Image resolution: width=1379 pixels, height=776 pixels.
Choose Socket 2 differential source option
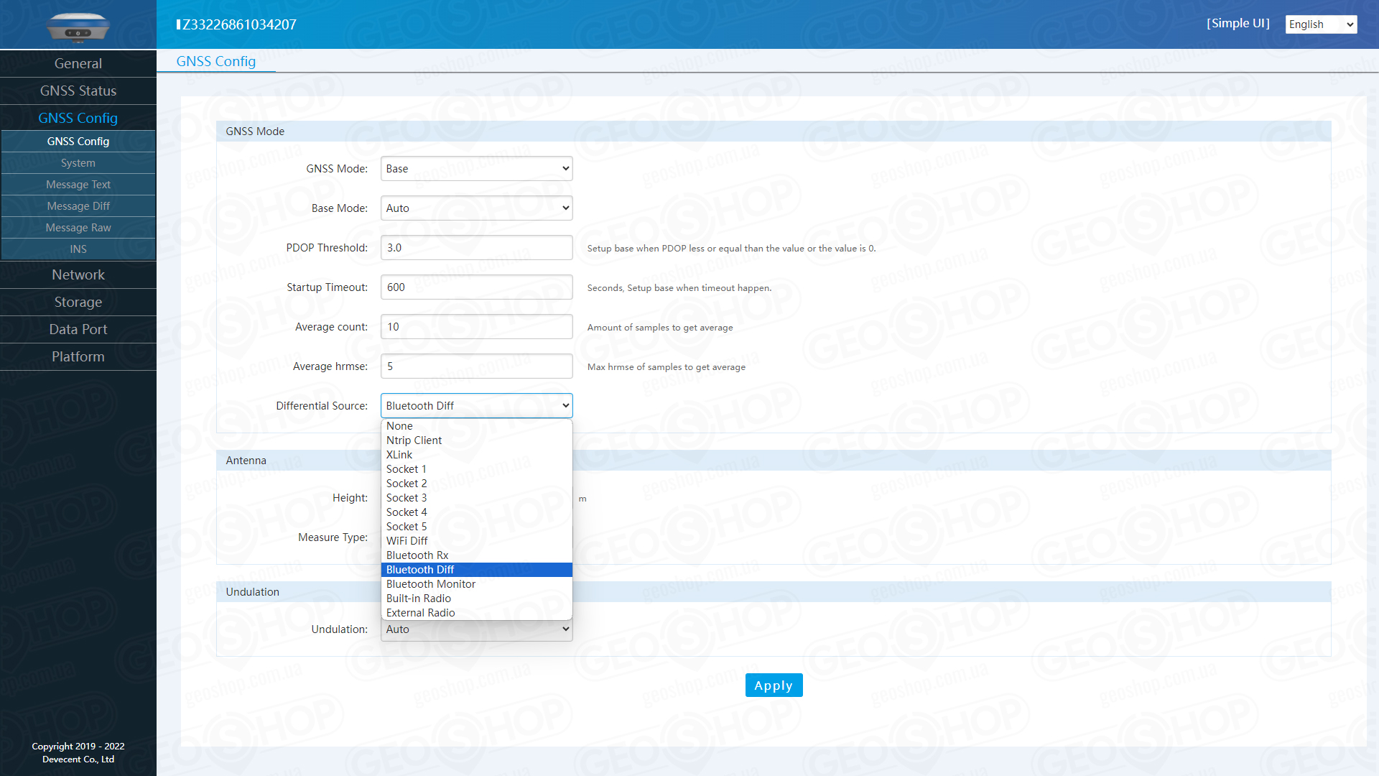click(476, 484)
